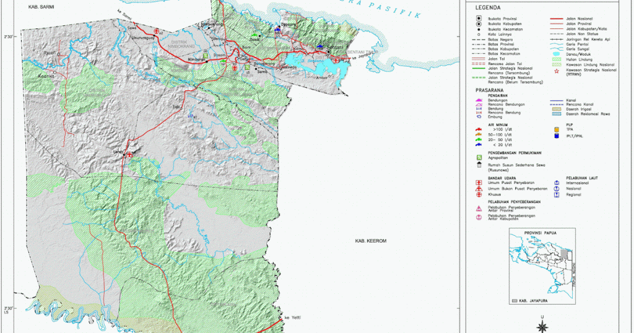The width and height of the screenshot is (634, 333).
Task: Click the Sentani capital marker on map
Action: (x=329, y=52)
